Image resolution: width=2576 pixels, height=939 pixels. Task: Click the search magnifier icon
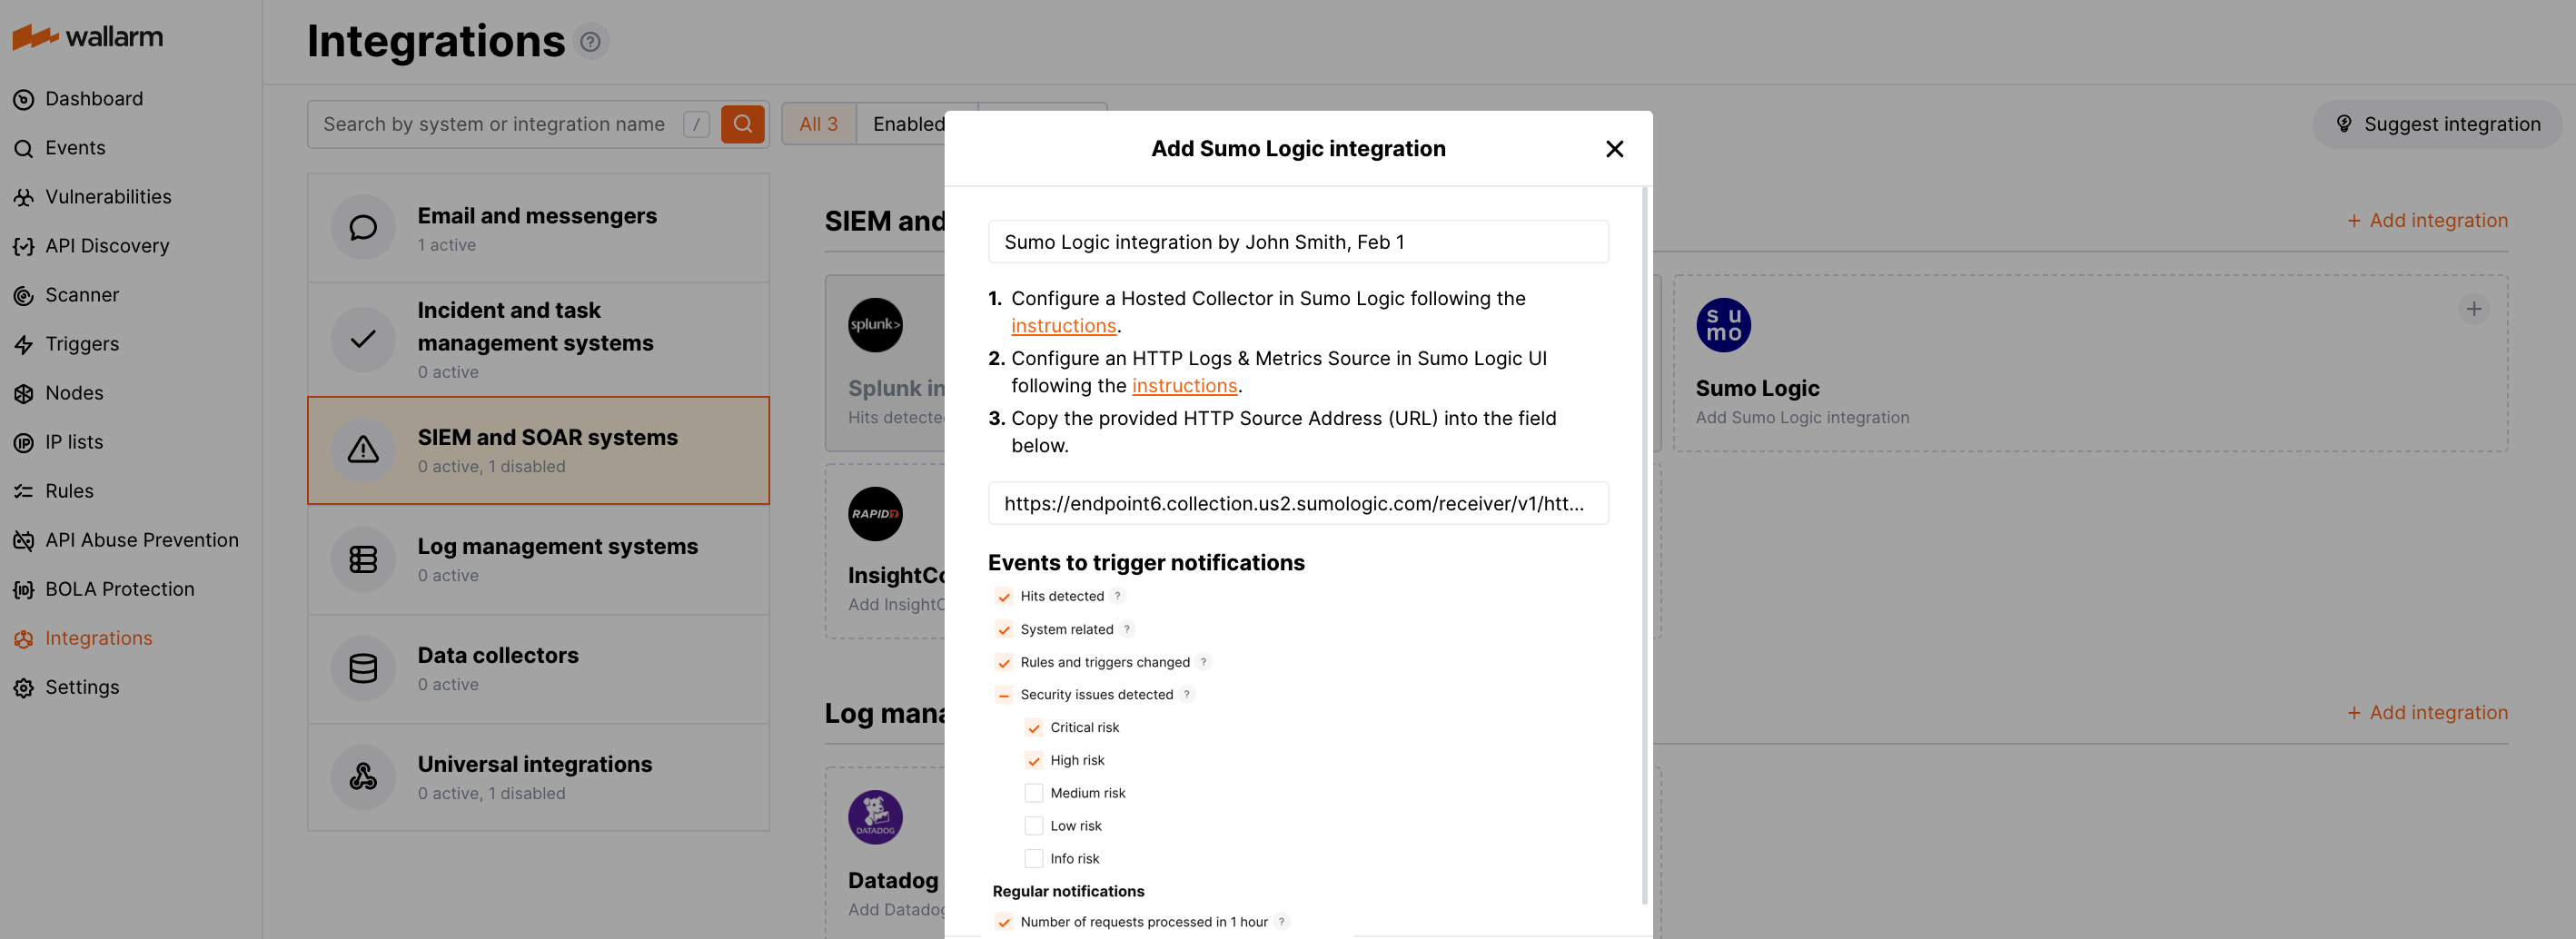pyautogui.click(x=742, y=123)
